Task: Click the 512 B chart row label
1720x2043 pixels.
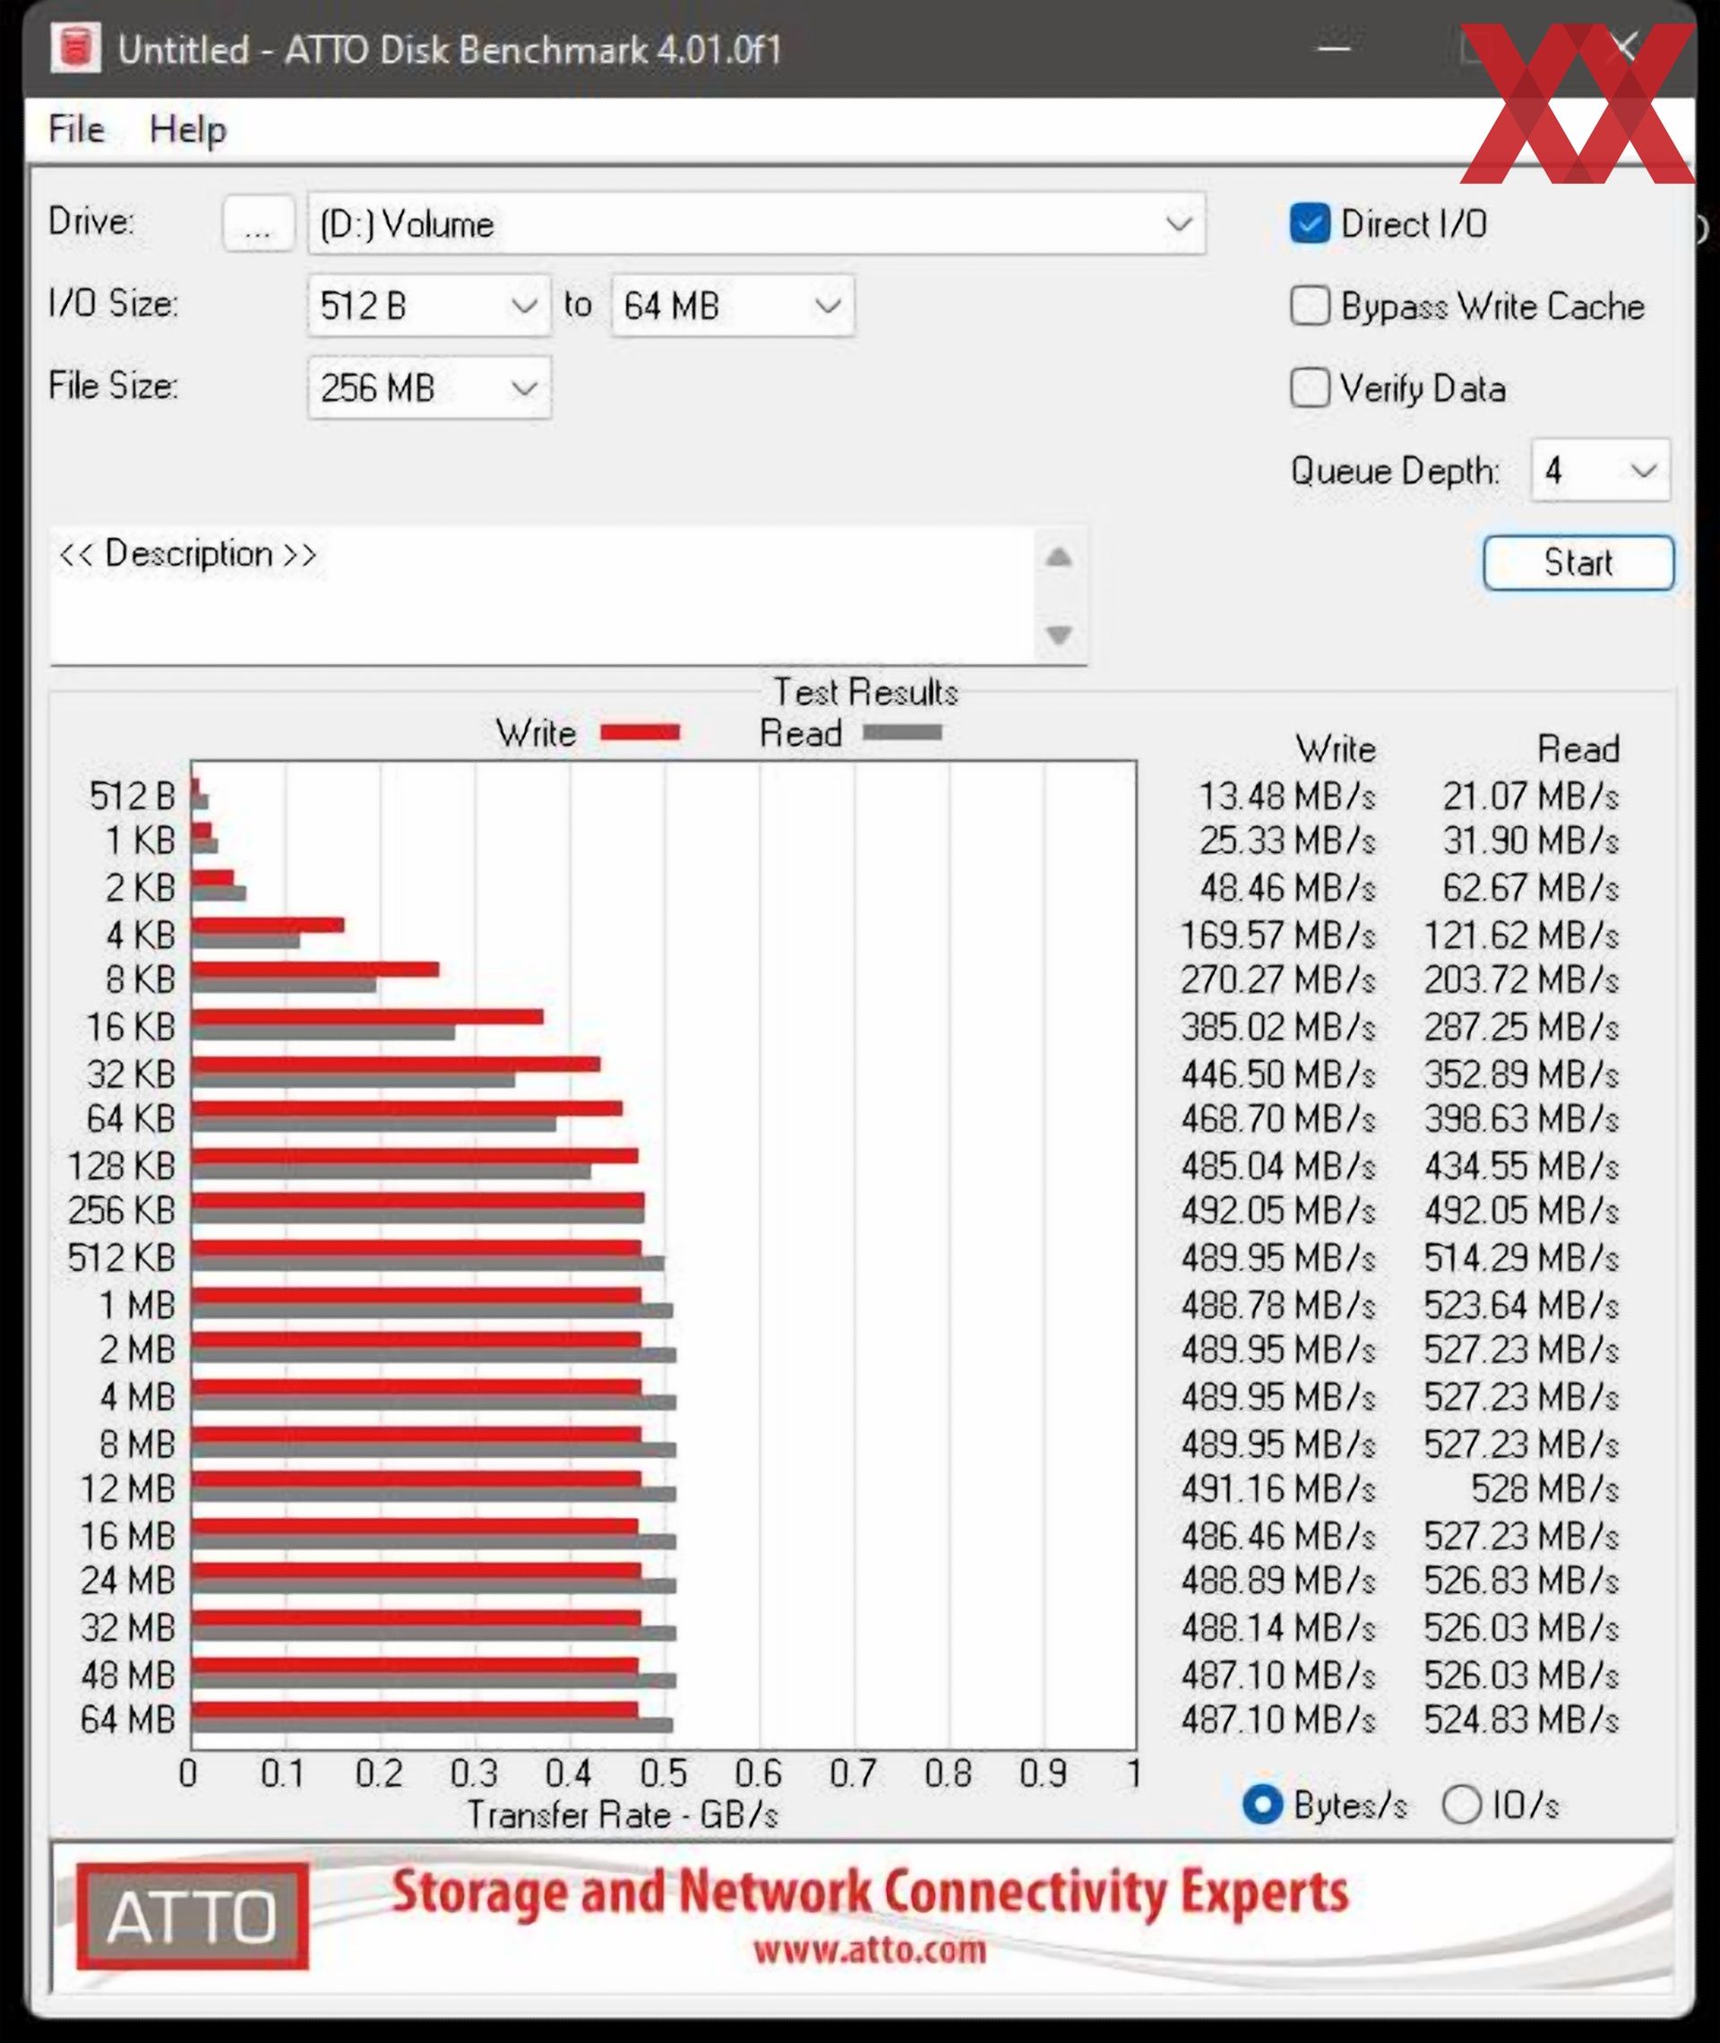Action: click(x=132, y=796)
